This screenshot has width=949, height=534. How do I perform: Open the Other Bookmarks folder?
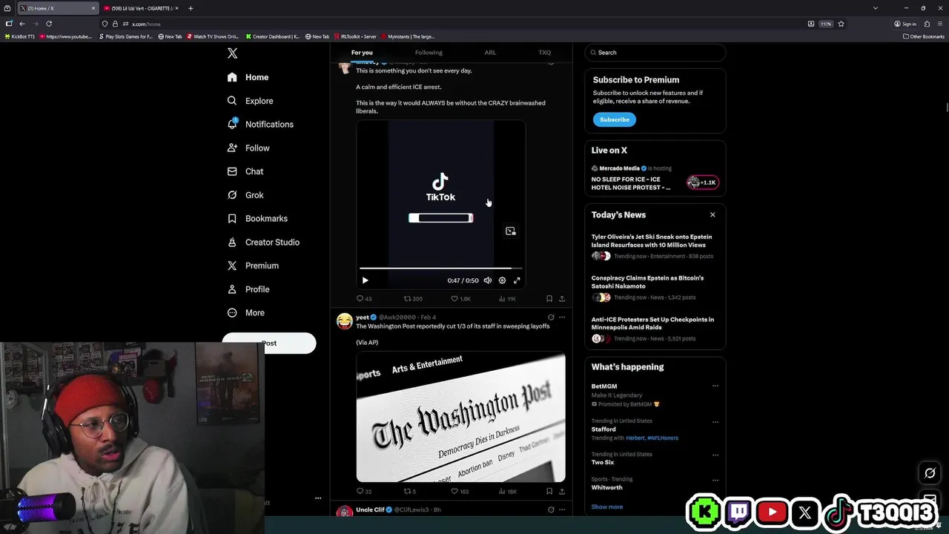(924, 36)
